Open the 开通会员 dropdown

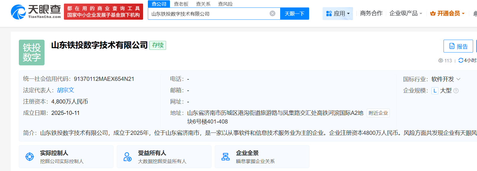click(447, 13)
